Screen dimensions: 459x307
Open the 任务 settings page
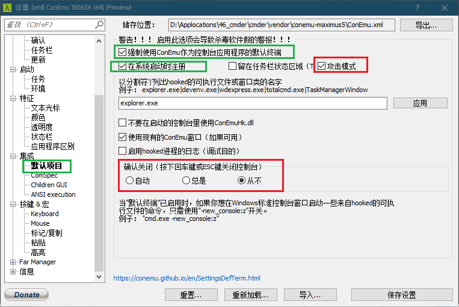[38, 79]
